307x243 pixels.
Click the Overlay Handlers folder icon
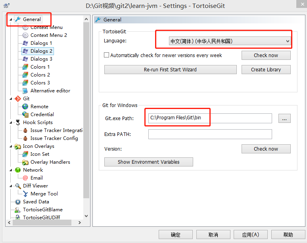click(25, 162)
